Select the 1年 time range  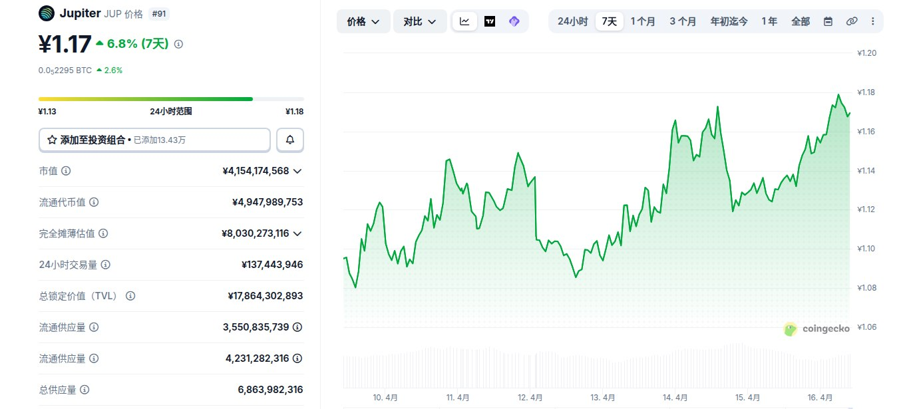[x=769, y=21]
